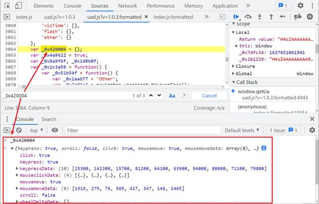Image resolution: width=319 pixels, height=204 pixels.
Task: Open the drawer kebab menu
Action: [x=7, y=119]
